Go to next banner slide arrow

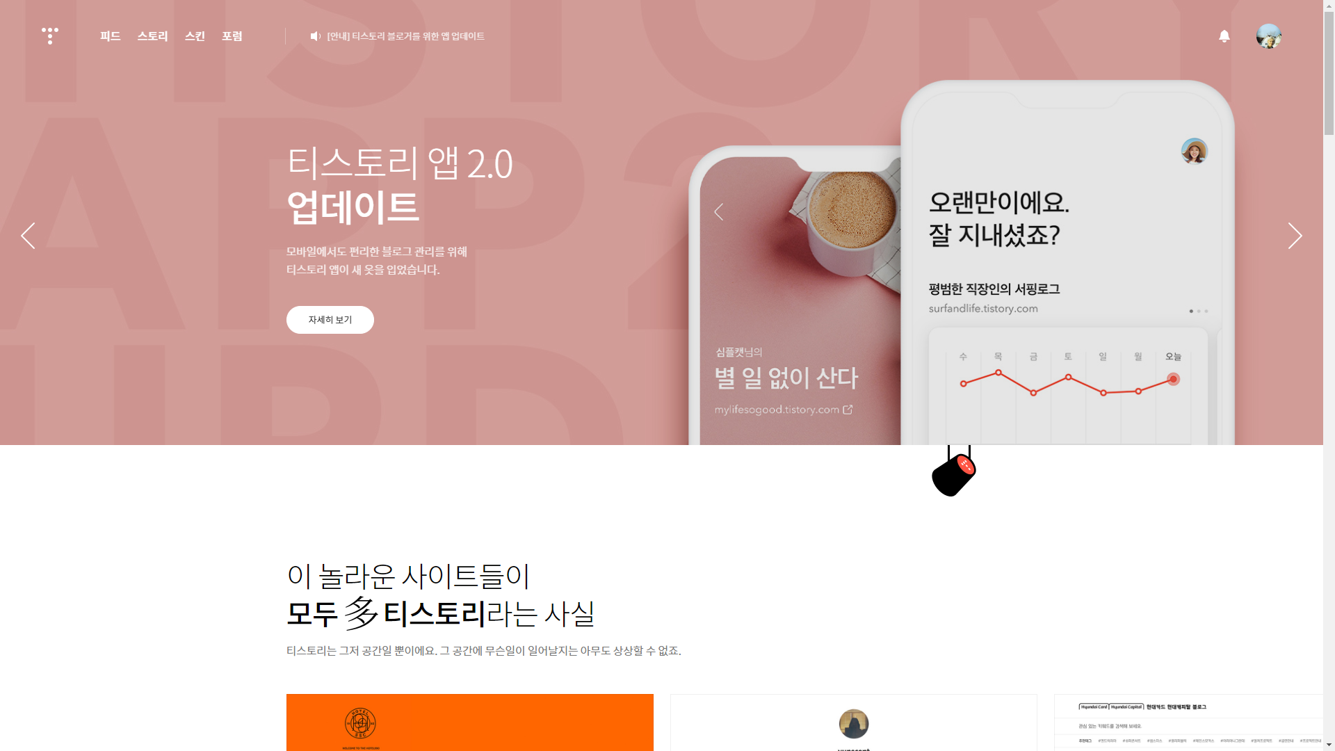point(1295,236)
